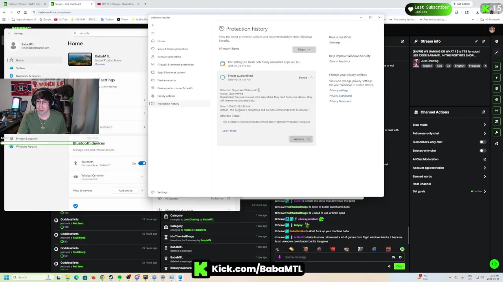Image resolution: width=503 pixels, height=282 pixels.
Task: Open AI Chat Moderation external link icon
Action: pos(485,159)
